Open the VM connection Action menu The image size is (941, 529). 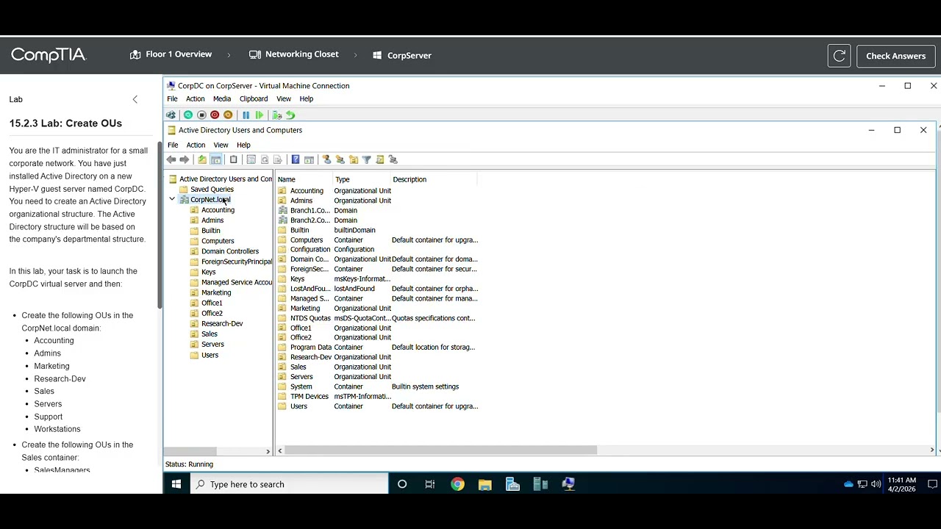click(x=195, y=98)
